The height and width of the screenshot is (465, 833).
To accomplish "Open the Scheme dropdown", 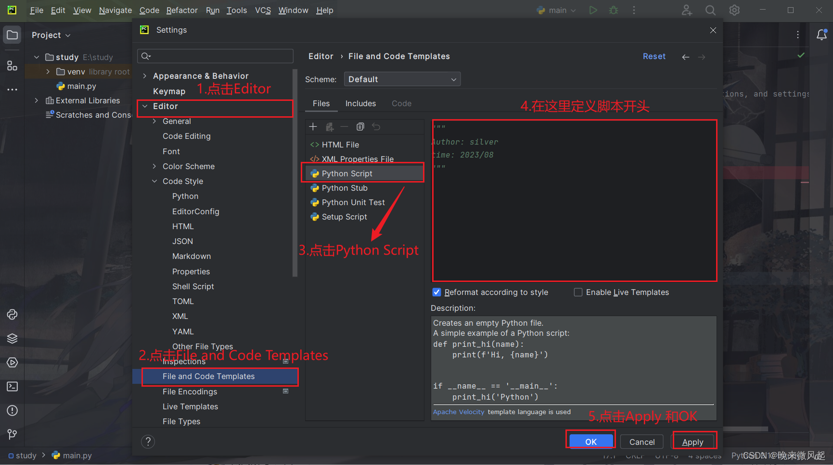I will [x=402, y=79].
